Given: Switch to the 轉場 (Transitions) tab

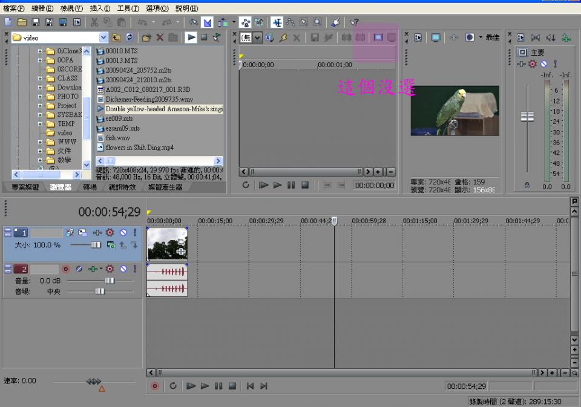Looking at the screenshot, I should pos(90,187).
